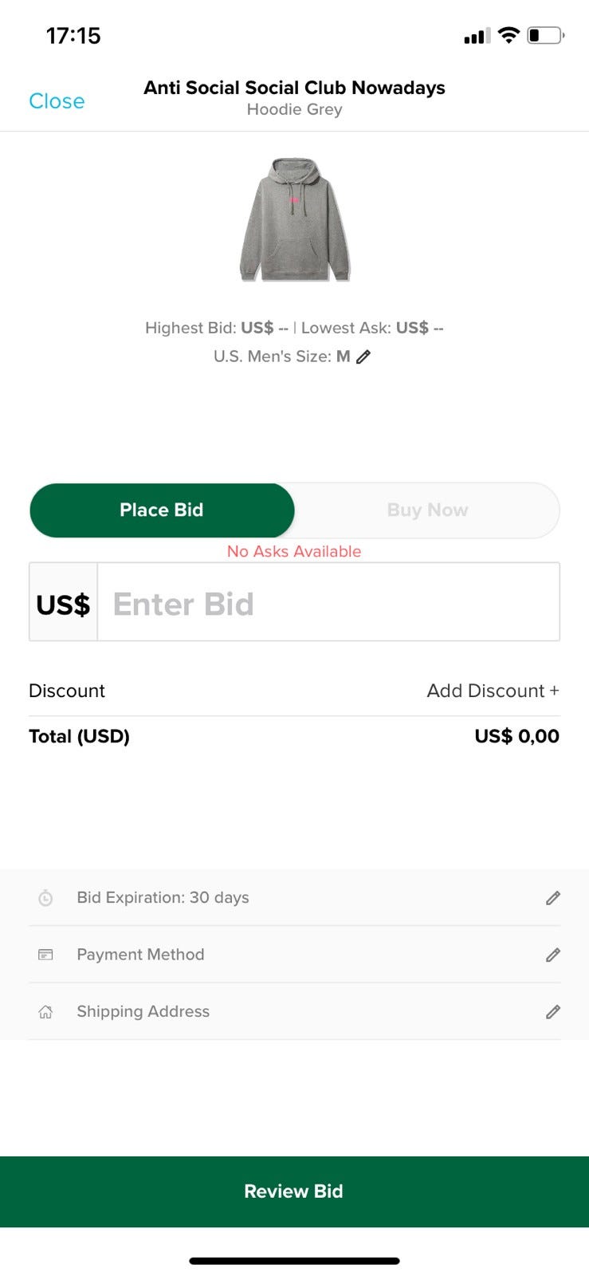Tap the size edit pencil icon
589x1276 pixels.
click(363, 356)
